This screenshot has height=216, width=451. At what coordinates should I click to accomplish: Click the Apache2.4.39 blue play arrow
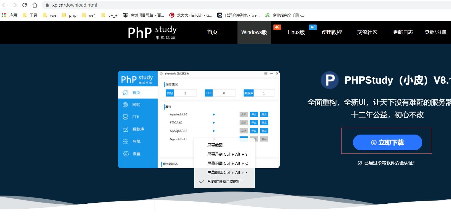214,114
